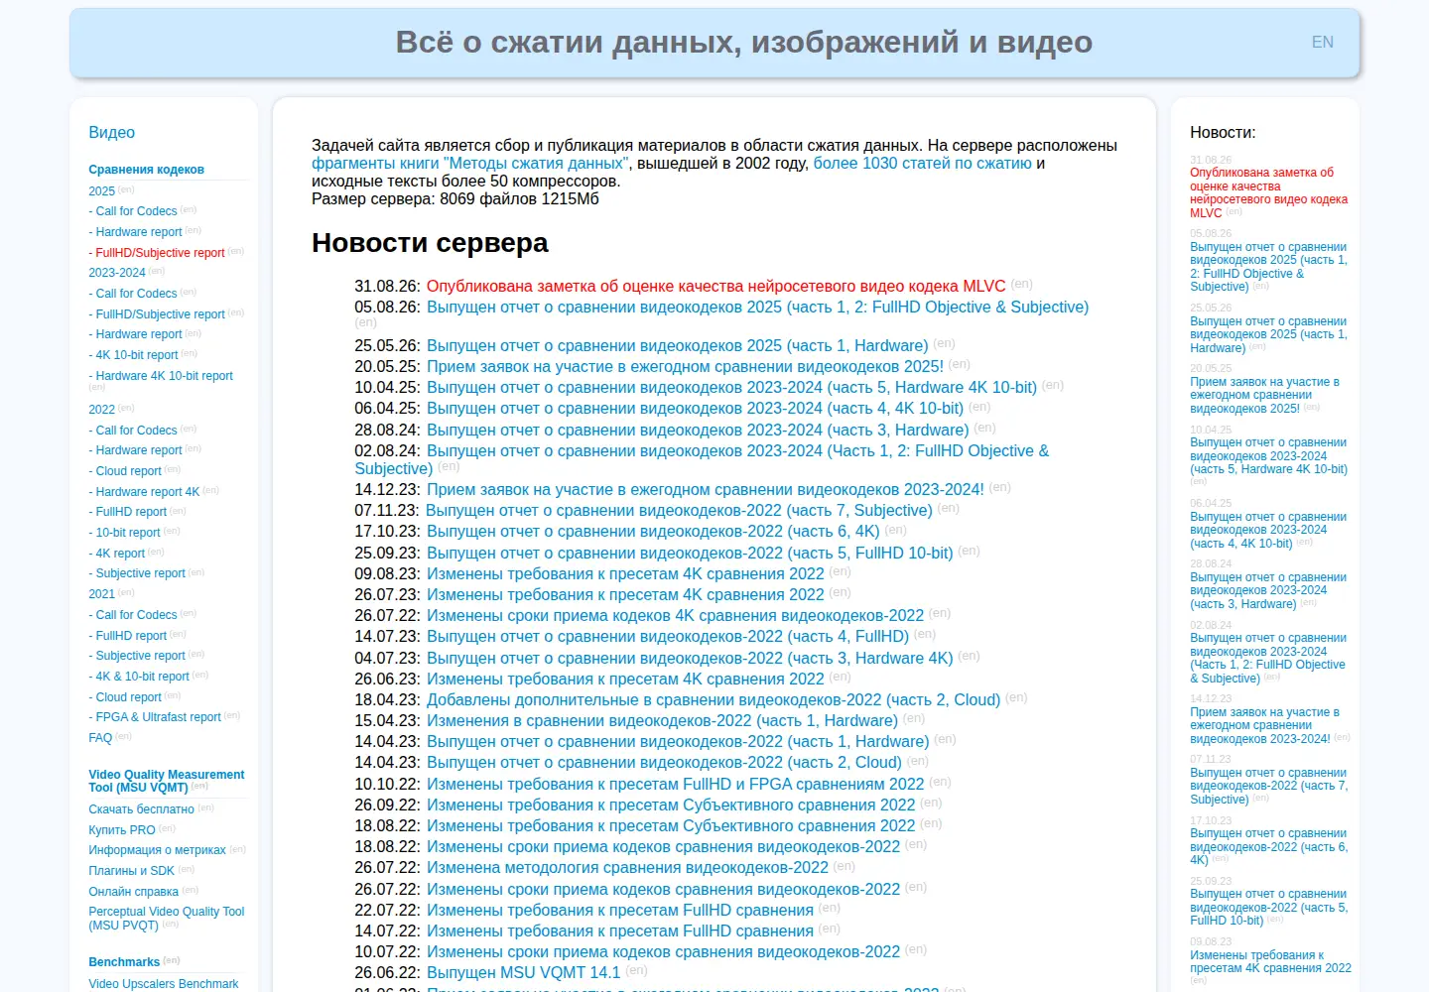Open фрагменты книги "Методы сжатия данных" link
This screenshot has height=992, width=1429.
[x=469, y=164]
